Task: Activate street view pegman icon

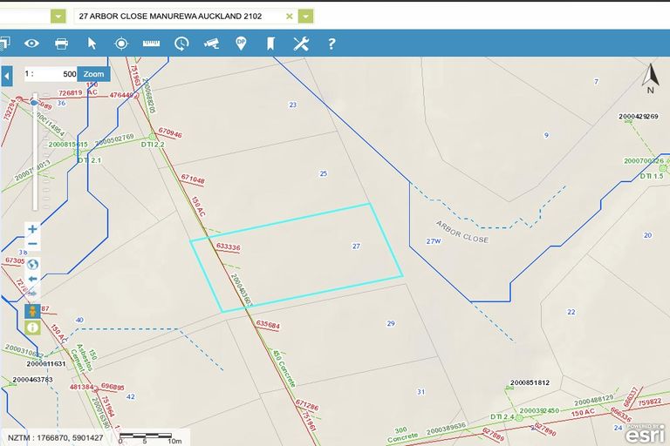Action: 32,311
